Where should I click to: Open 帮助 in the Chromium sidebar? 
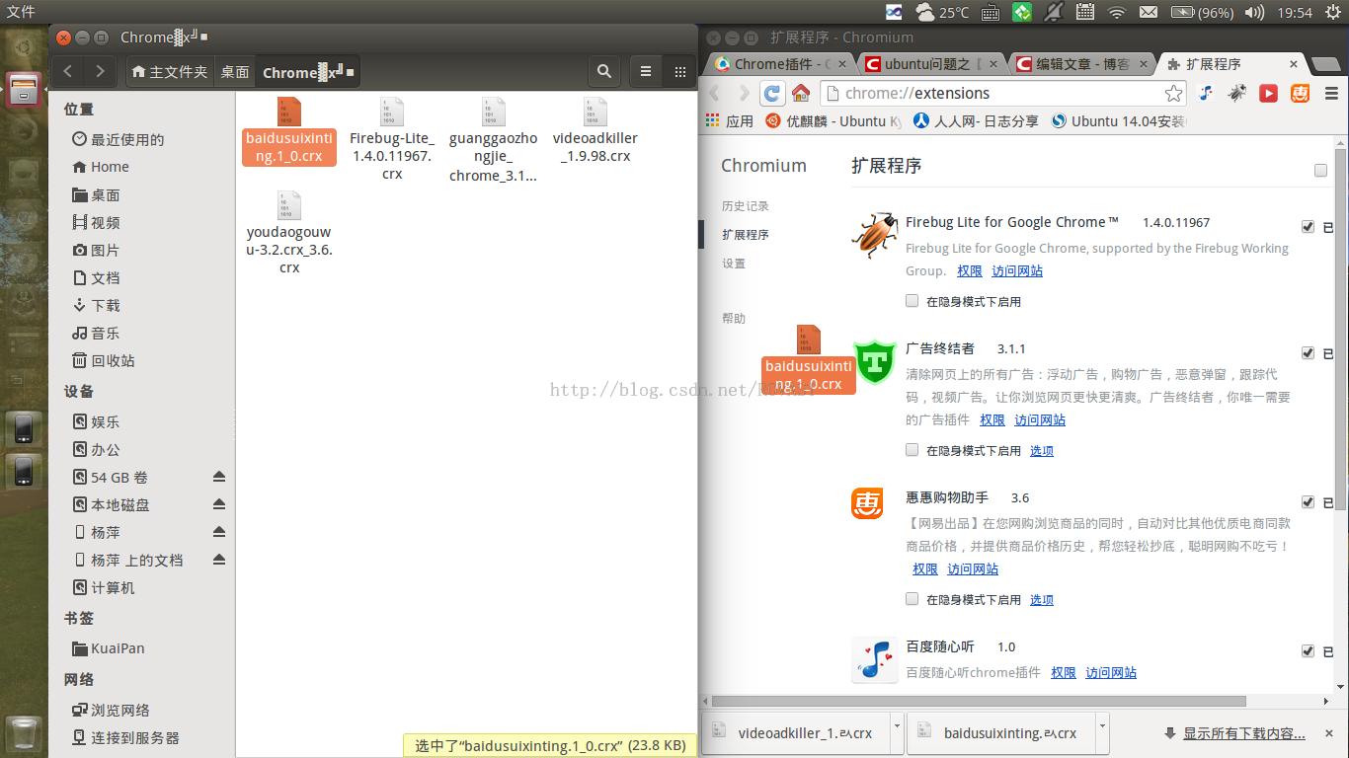point(734,319)
